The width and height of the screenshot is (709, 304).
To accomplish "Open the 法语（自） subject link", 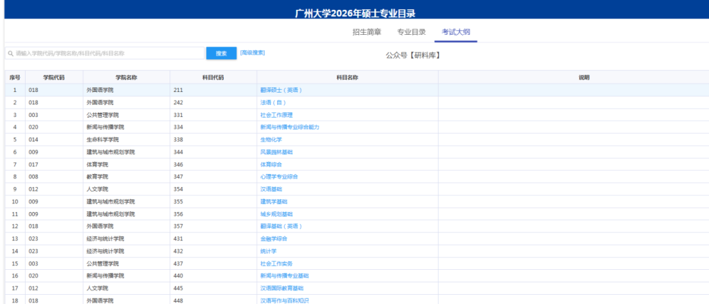I will (273, 102).
